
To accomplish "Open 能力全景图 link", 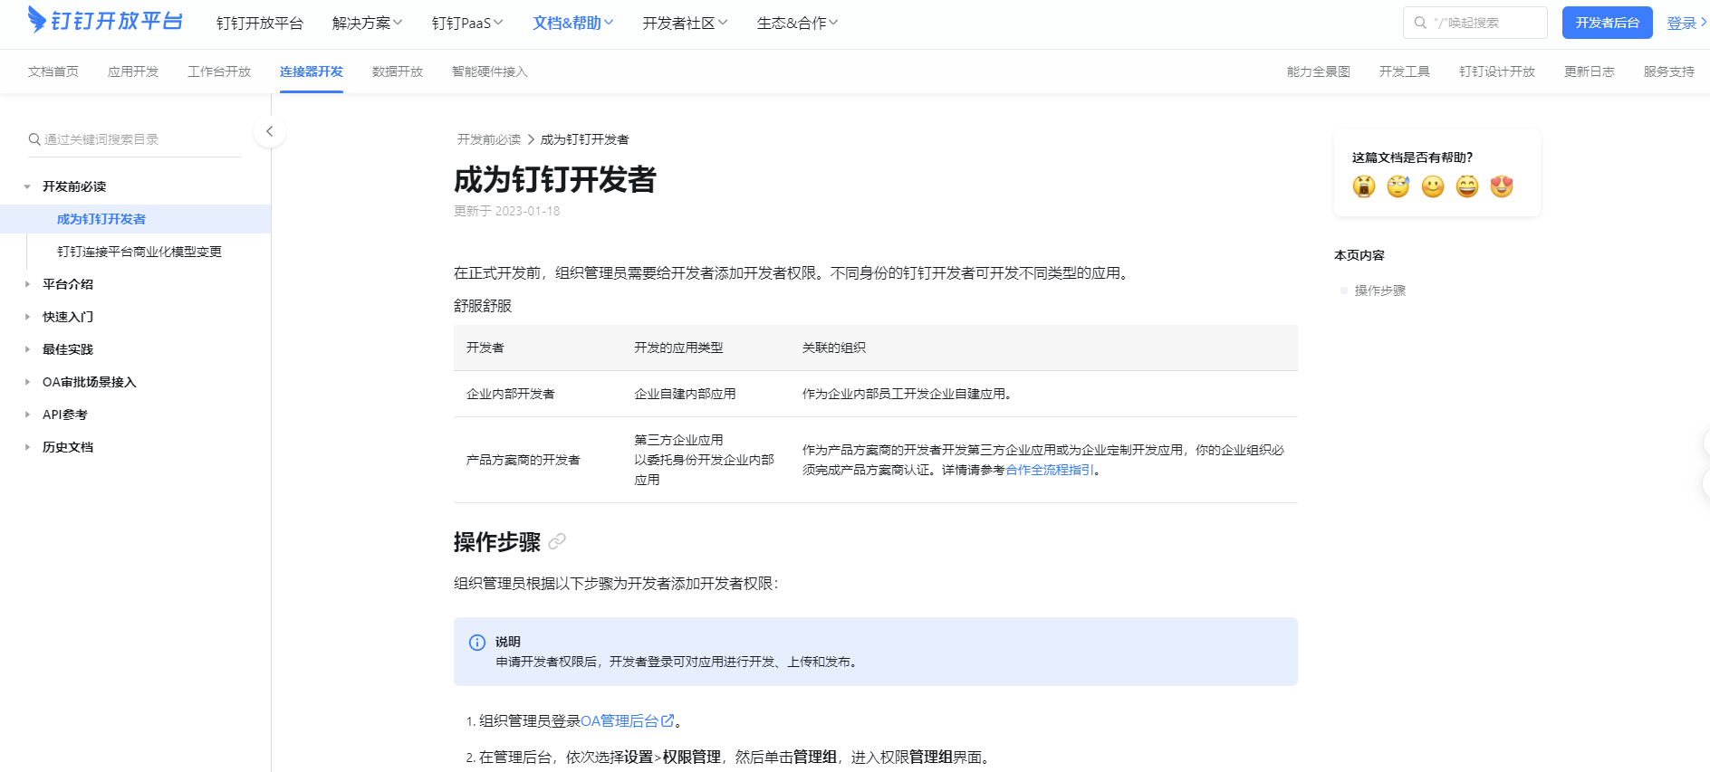I will pos(1319,71).
